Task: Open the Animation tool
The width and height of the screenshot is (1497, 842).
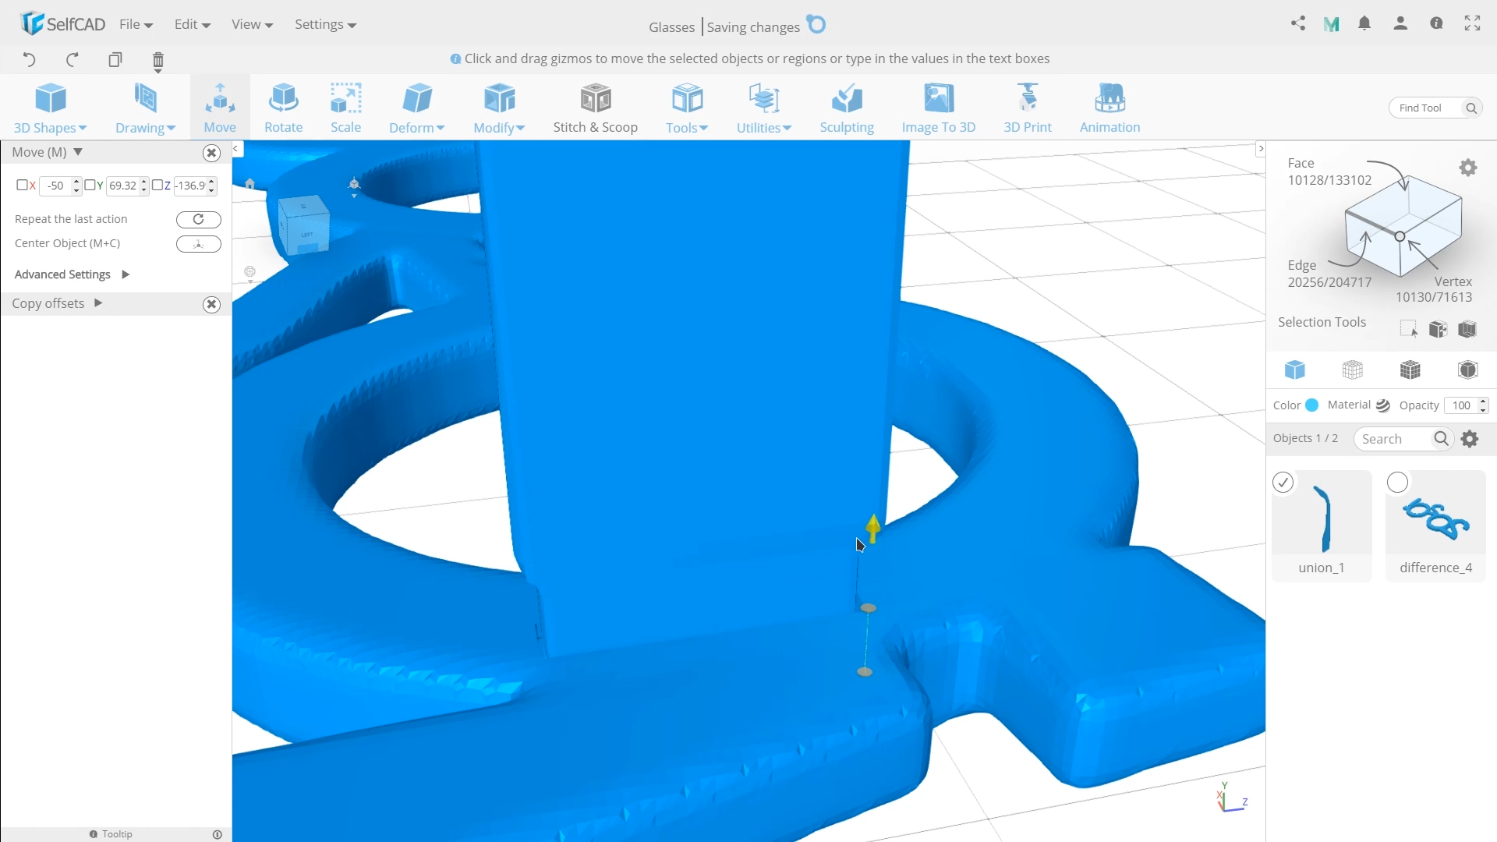Action: 1109,108
